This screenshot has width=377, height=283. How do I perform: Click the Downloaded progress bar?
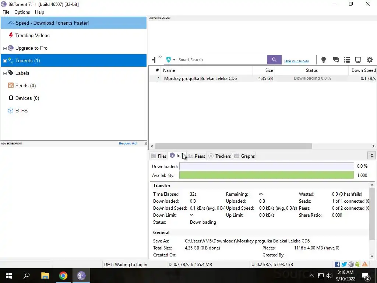pos(267,166)
